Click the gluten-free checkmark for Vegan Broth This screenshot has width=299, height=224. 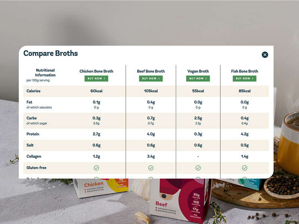198,168
